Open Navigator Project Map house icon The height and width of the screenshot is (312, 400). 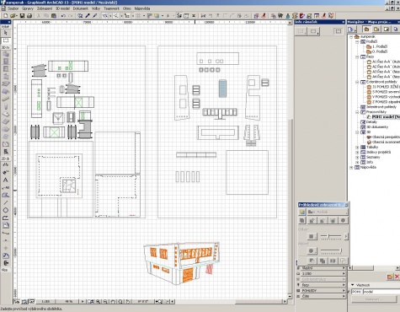pos(366,30)
